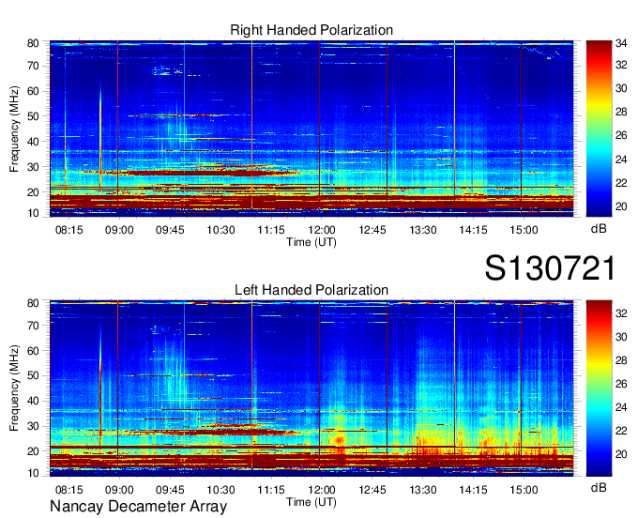Viewport: 638px width, 518px height.
Task: Click the 50 MHz tick of Right Handed plot
Action: pyautogui.click(x=33, y=116)
